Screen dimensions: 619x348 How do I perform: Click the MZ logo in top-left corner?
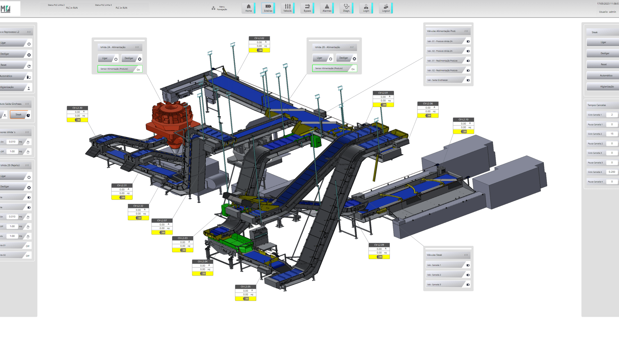[5, 9]
